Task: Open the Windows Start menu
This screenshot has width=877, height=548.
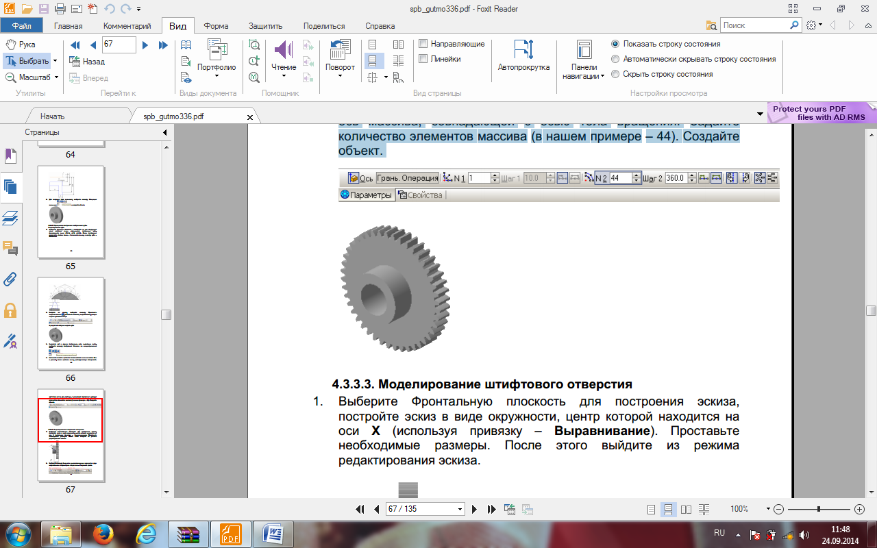Action: pyautogui.click(x=18, y=533)
